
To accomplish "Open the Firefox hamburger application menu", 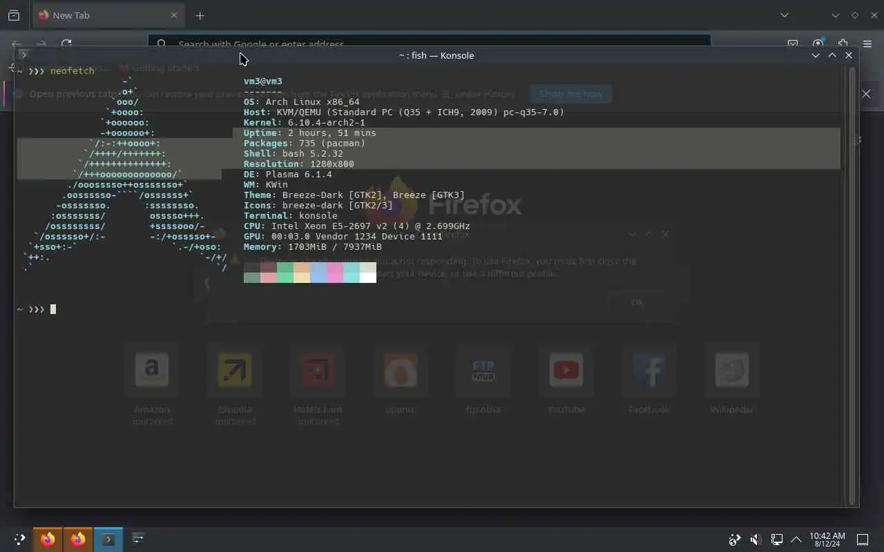I will pos(867,43).
